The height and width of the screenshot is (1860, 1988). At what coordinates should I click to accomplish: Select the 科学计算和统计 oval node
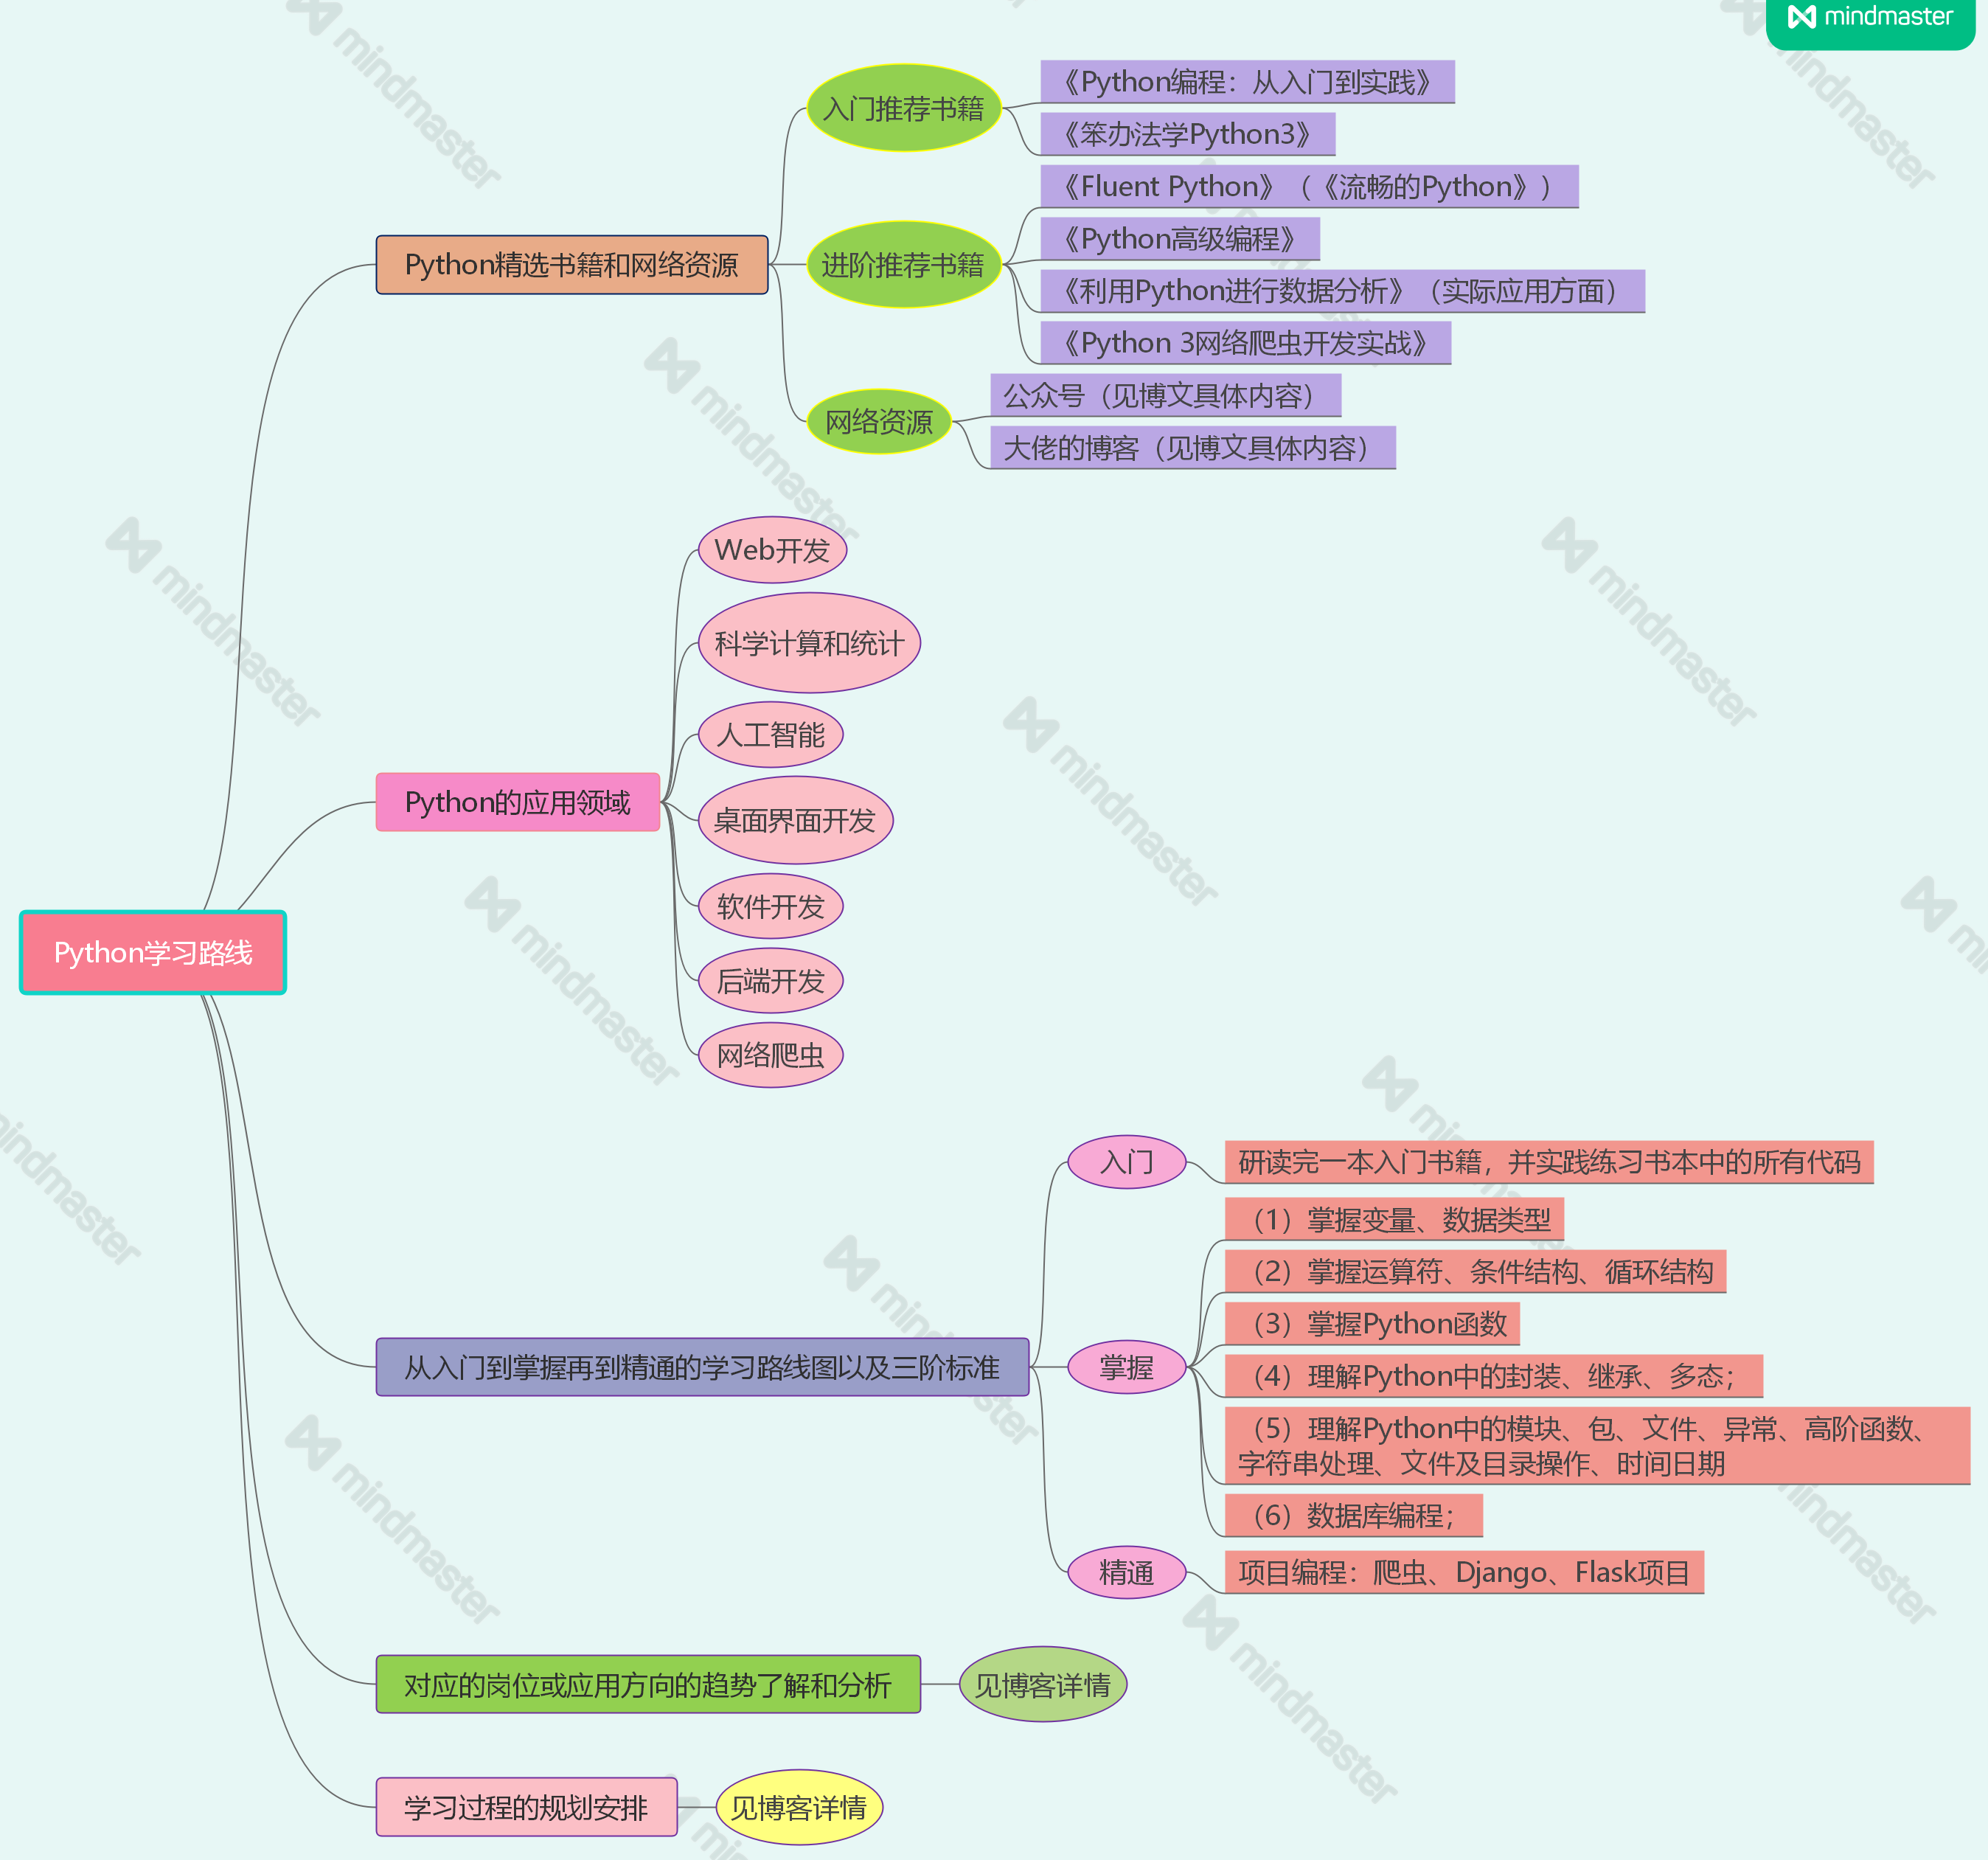pos(808,643)
